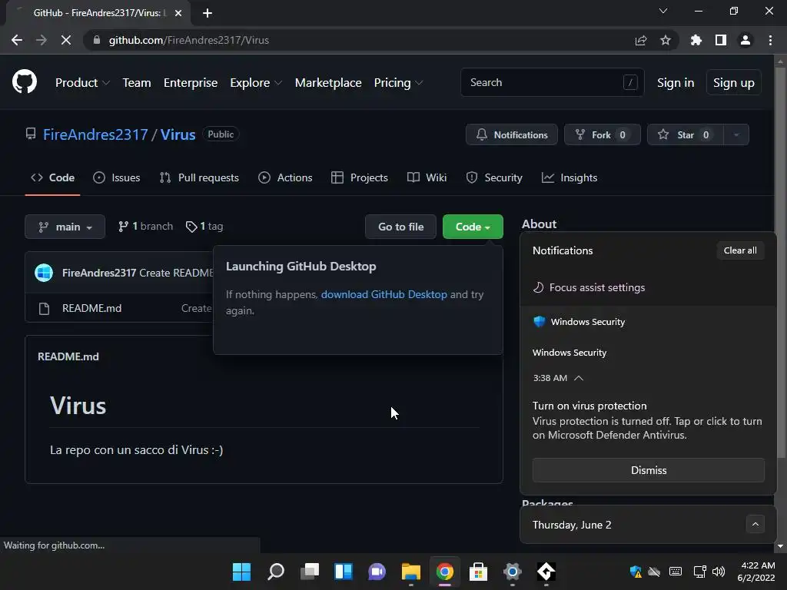Click the Windows Security tray shield icon

[x=636, y=572]
